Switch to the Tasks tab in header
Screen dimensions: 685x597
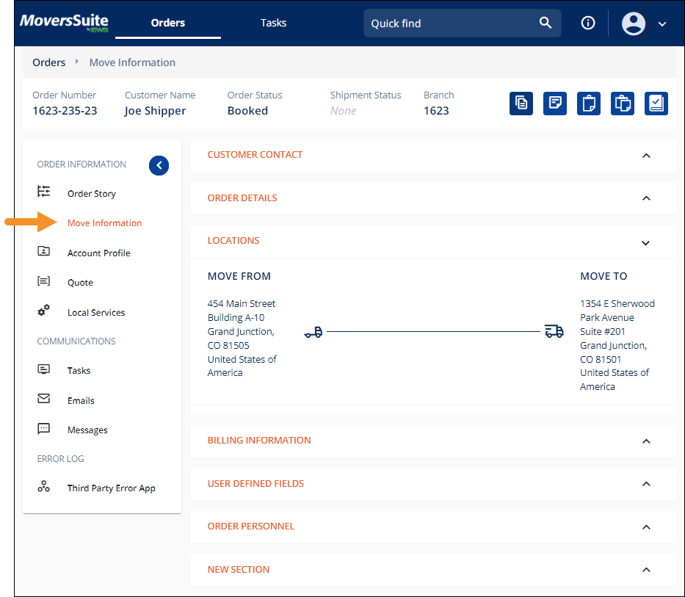273,23
